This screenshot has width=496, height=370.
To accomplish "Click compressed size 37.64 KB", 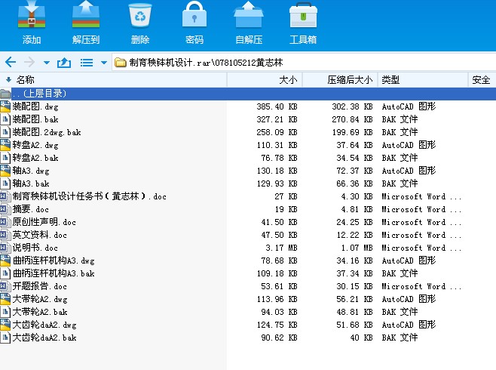I will [x=354, y=145].
